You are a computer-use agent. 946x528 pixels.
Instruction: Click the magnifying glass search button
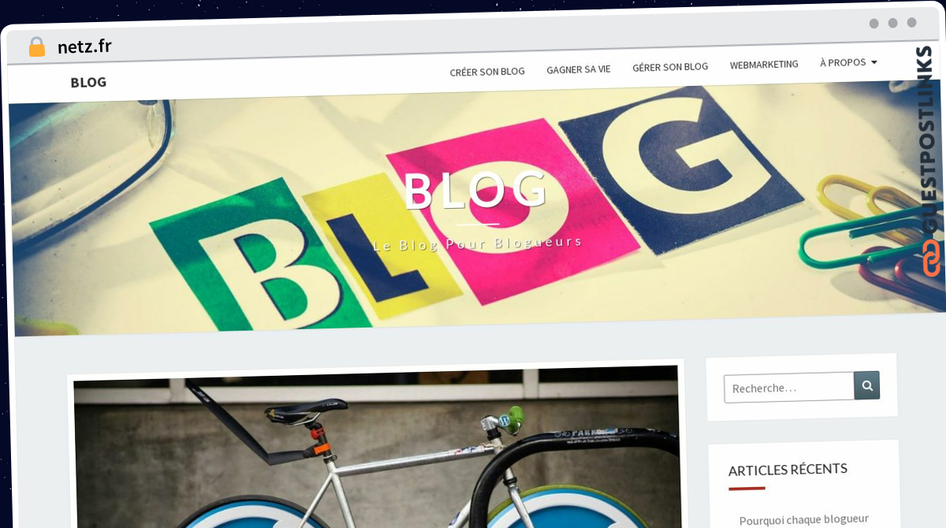pos(867,385)
